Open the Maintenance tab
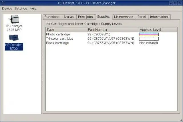183x122 pixels. [124, 17]
